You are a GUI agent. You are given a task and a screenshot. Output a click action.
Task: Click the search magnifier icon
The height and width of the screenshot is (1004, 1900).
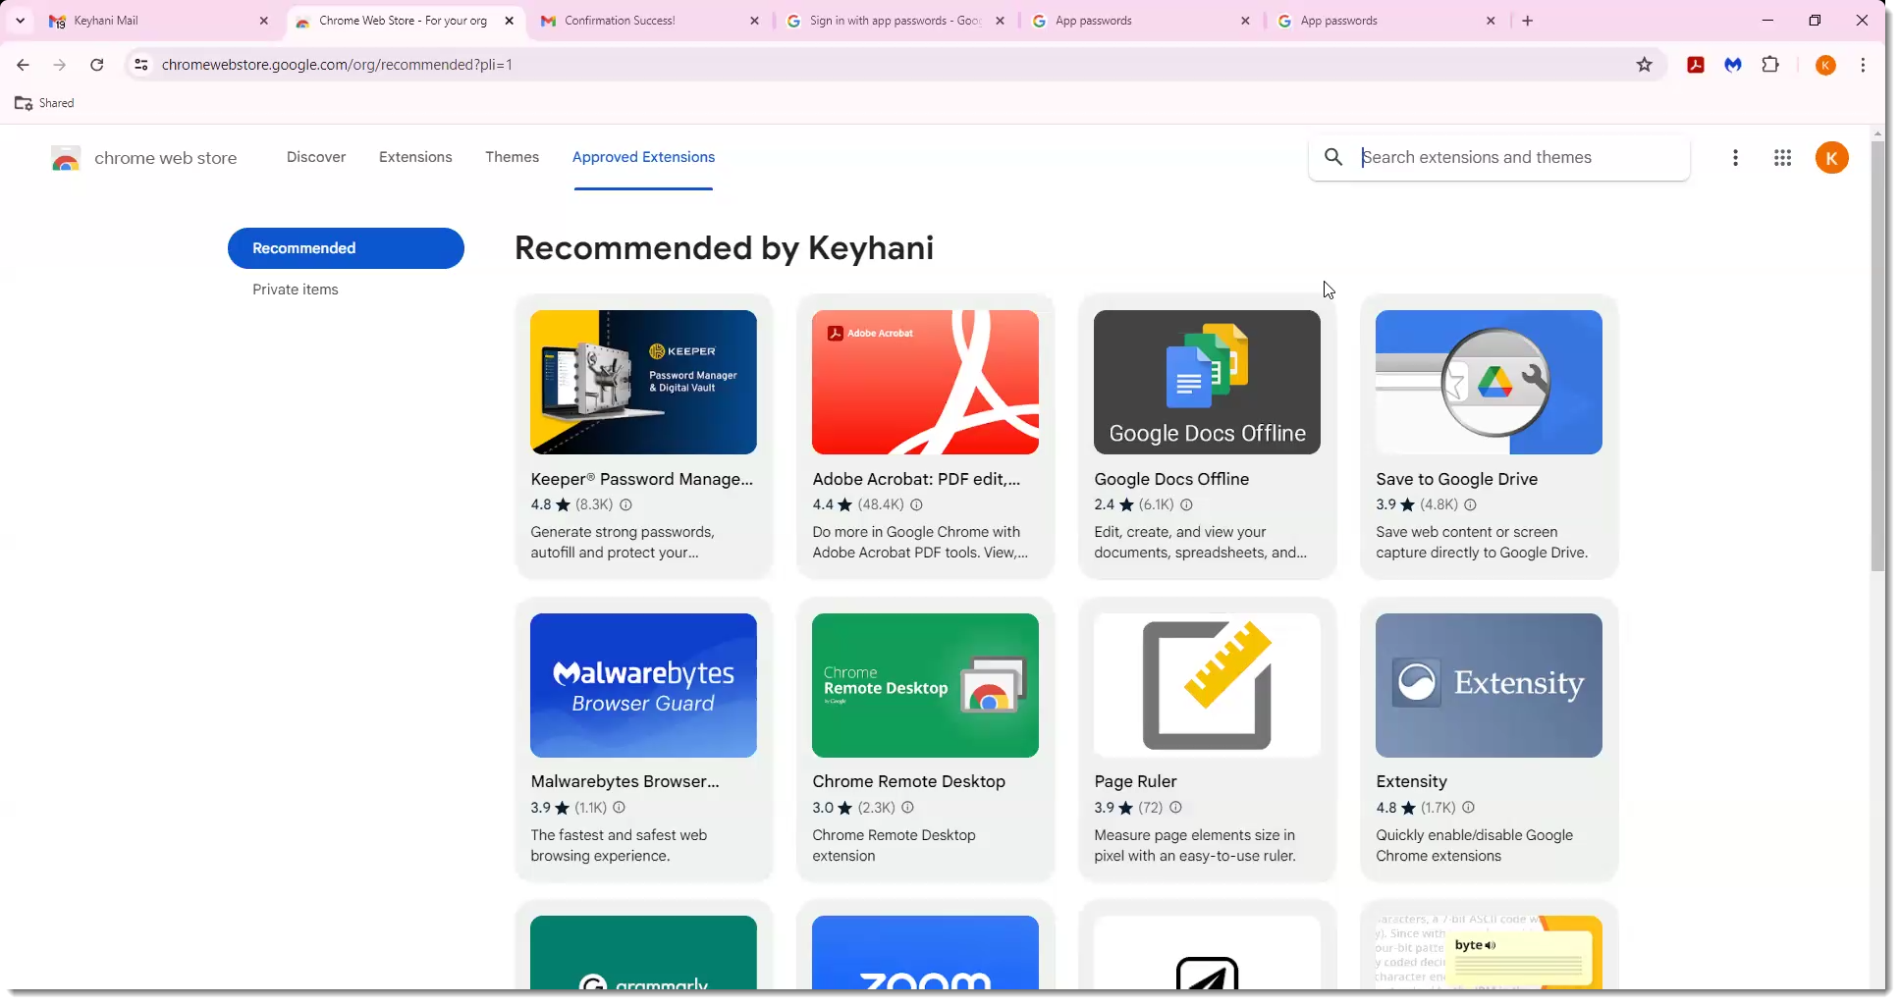[x=1333, y=157]
